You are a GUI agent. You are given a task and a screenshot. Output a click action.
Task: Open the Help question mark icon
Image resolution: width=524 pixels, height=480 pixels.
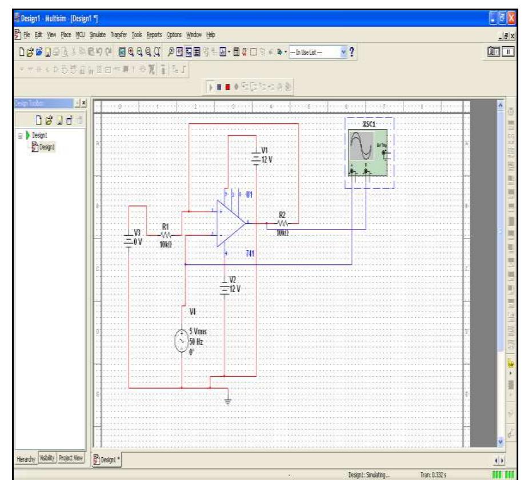pos(353,51)
